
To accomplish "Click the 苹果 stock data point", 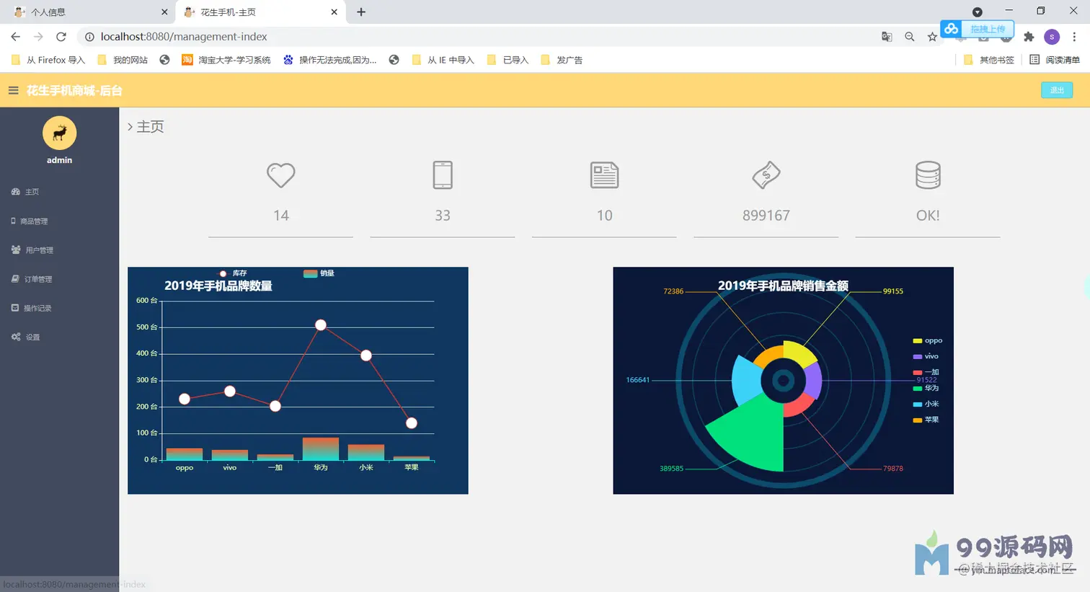I will 412,423.
